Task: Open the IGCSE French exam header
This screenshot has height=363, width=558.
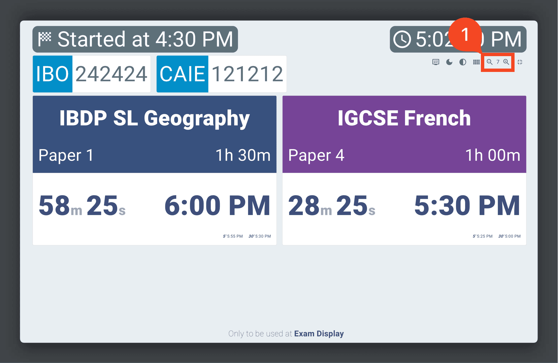Action: pos(404,134)
